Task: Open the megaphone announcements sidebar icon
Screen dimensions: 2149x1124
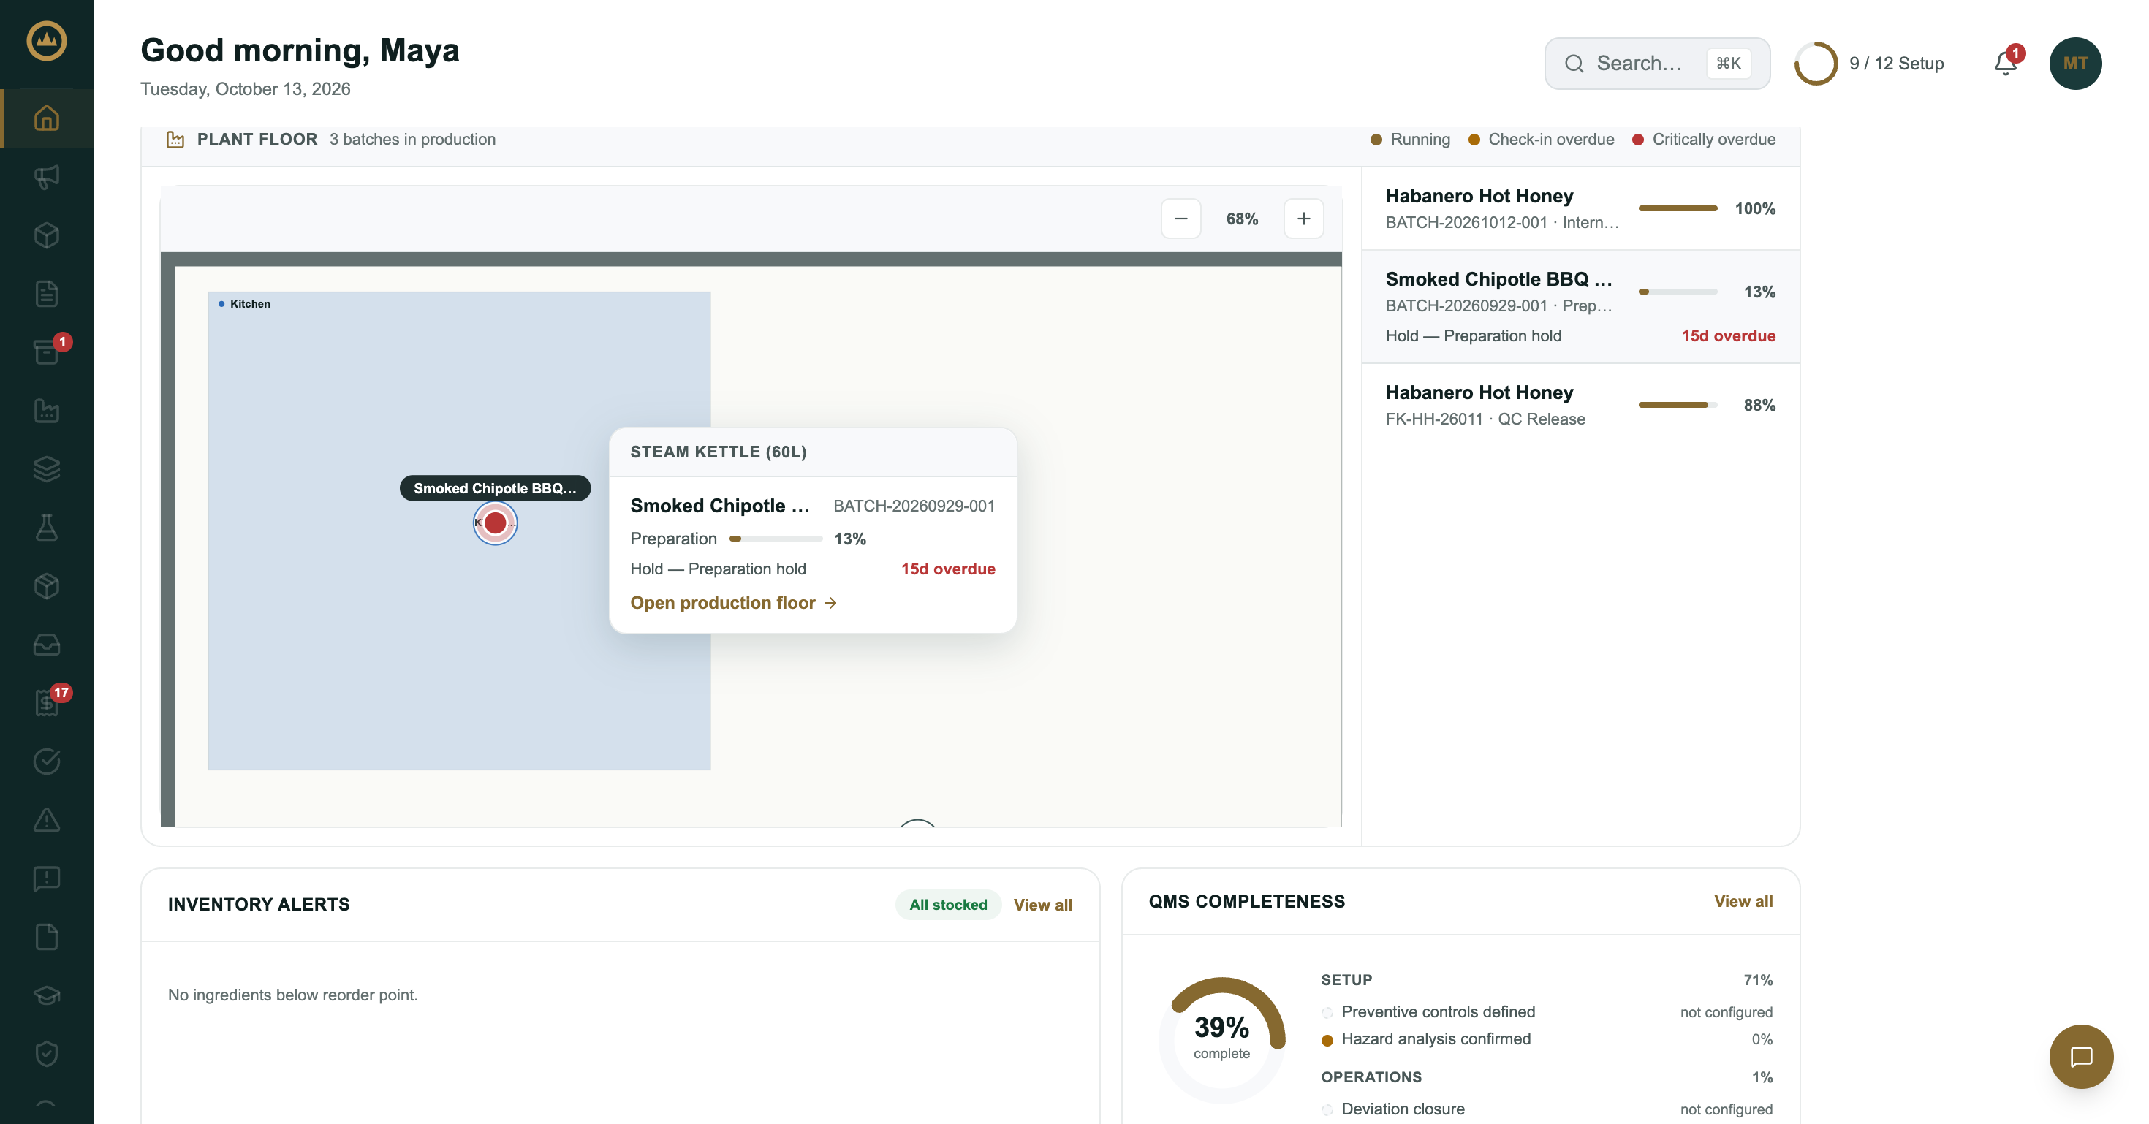Action: pyautogui.click(x=47, y=176)
